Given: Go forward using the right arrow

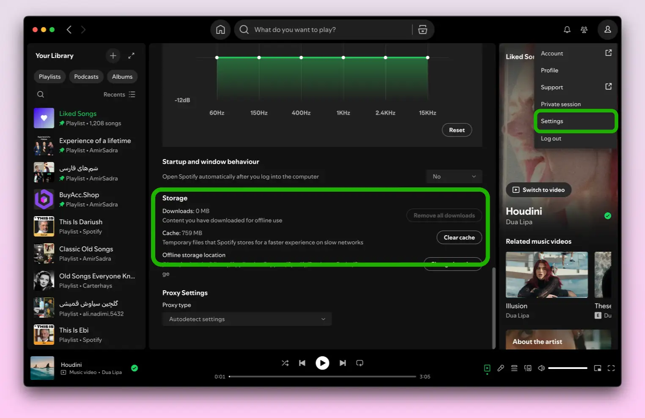Looking at the screenshot, I should (83, 30).
